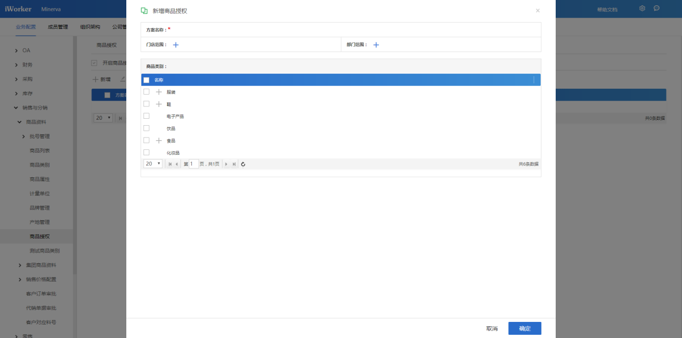Check the 电子产品 category checkbox
Image resolution: width=682 pixels, height=338 pixels.
pos(146,116)
